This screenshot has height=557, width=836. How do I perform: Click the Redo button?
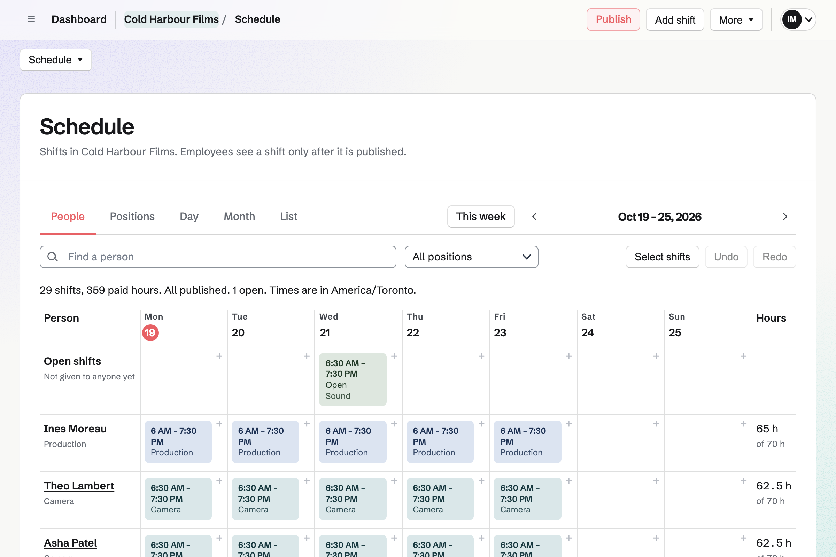click(x=774, y=257)
